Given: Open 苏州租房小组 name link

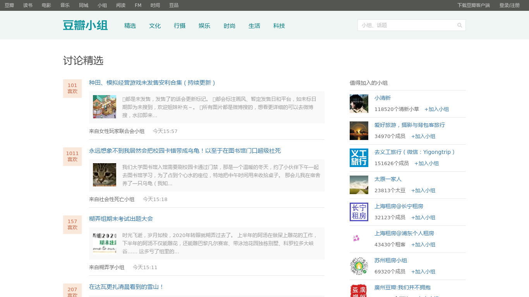Looking at the screenshot, I should [x=391, y=261].
